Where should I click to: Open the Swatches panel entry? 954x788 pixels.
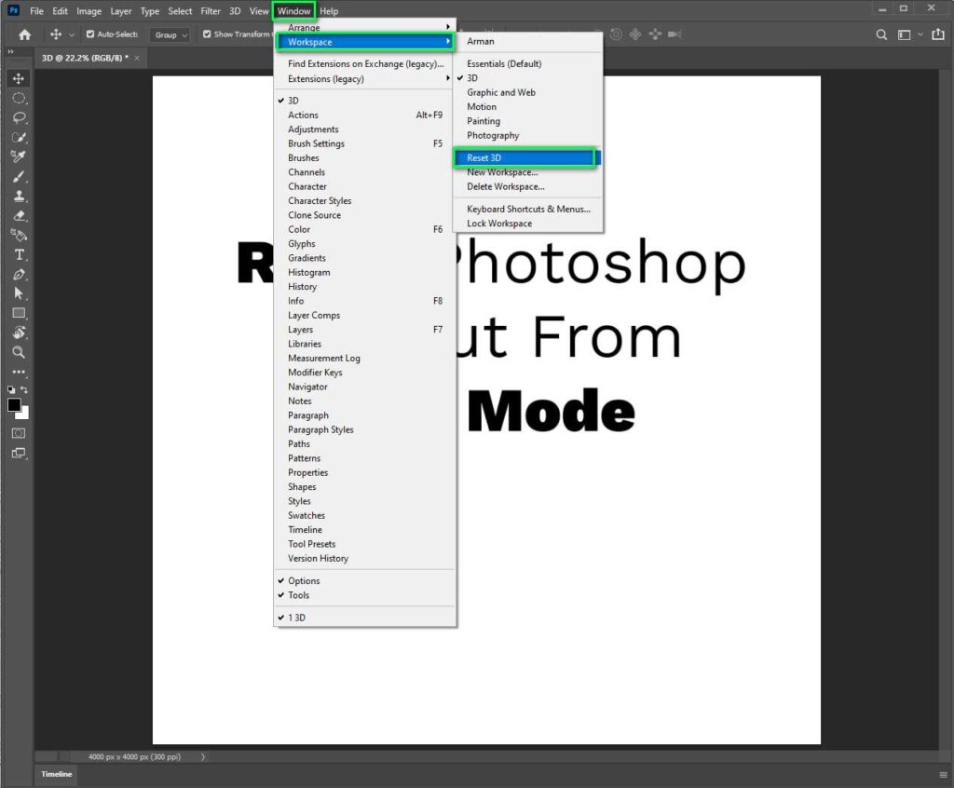point(364,515)
